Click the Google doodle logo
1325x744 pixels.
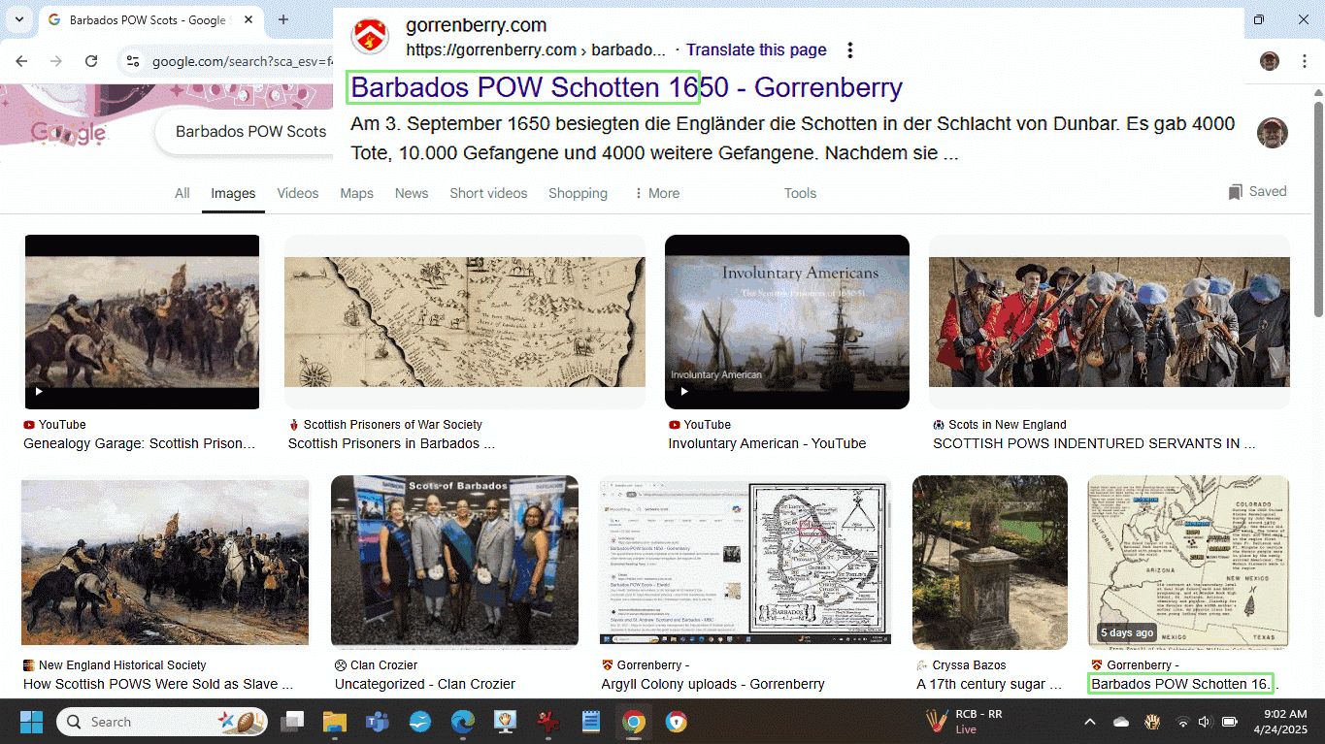click(68, 133)
